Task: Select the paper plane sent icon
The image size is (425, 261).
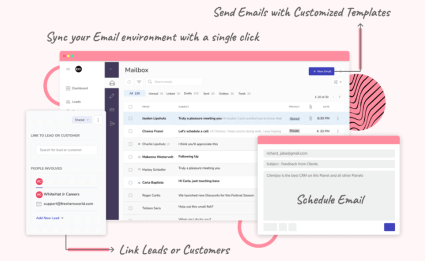Action: [112, 123]
